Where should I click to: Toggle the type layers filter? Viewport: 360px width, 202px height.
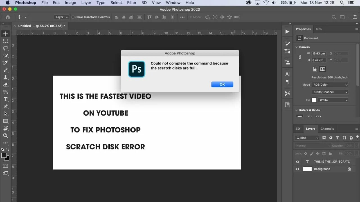click(337, 138)
